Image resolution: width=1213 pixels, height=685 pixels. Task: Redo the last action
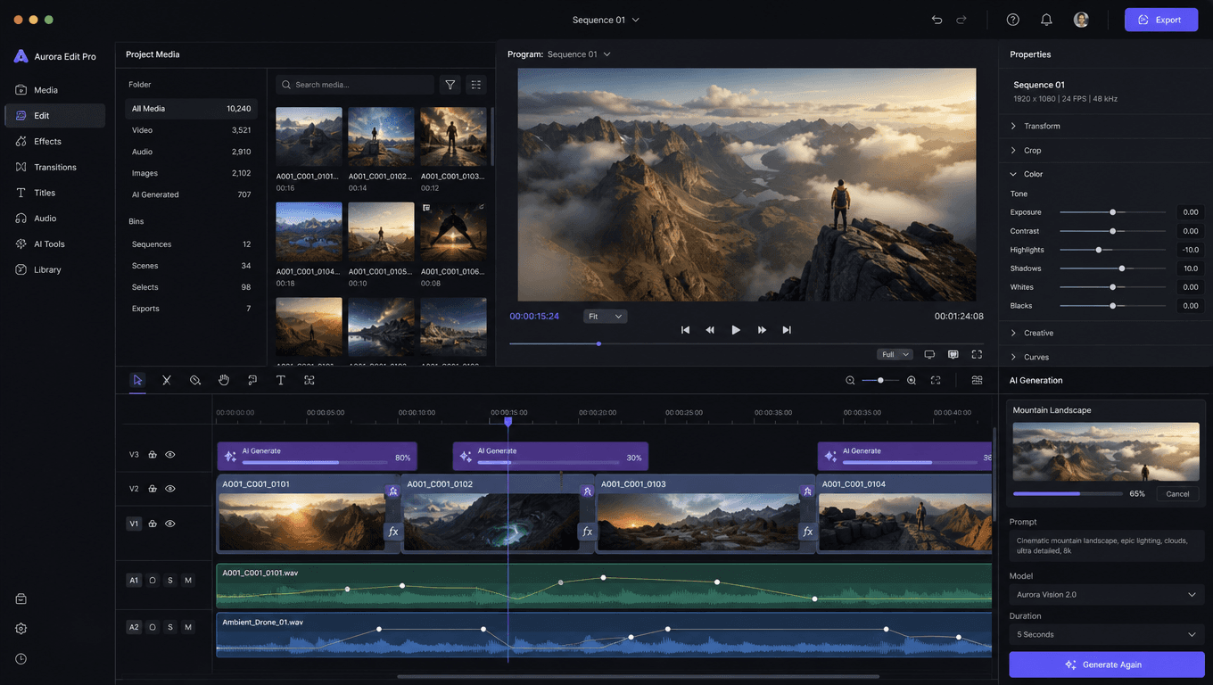pos(961,20)
